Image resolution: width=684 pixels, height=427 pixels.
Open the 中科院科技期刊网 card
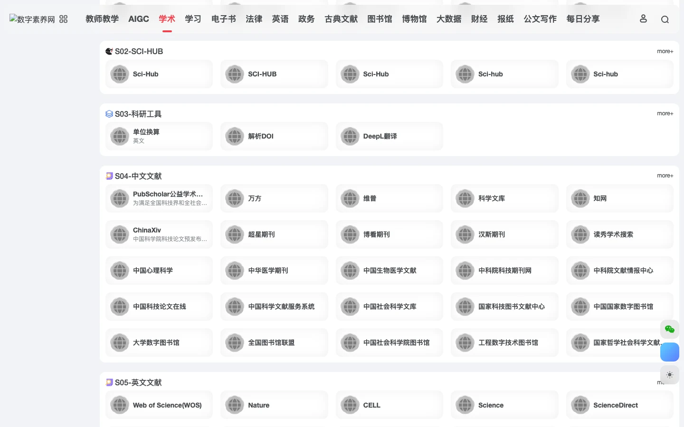(x=504, y=270)
